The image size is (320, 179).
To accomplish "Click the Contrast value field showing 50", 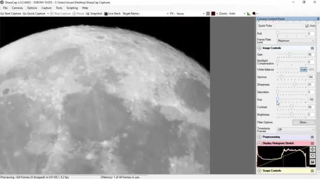I will [311, 107].
